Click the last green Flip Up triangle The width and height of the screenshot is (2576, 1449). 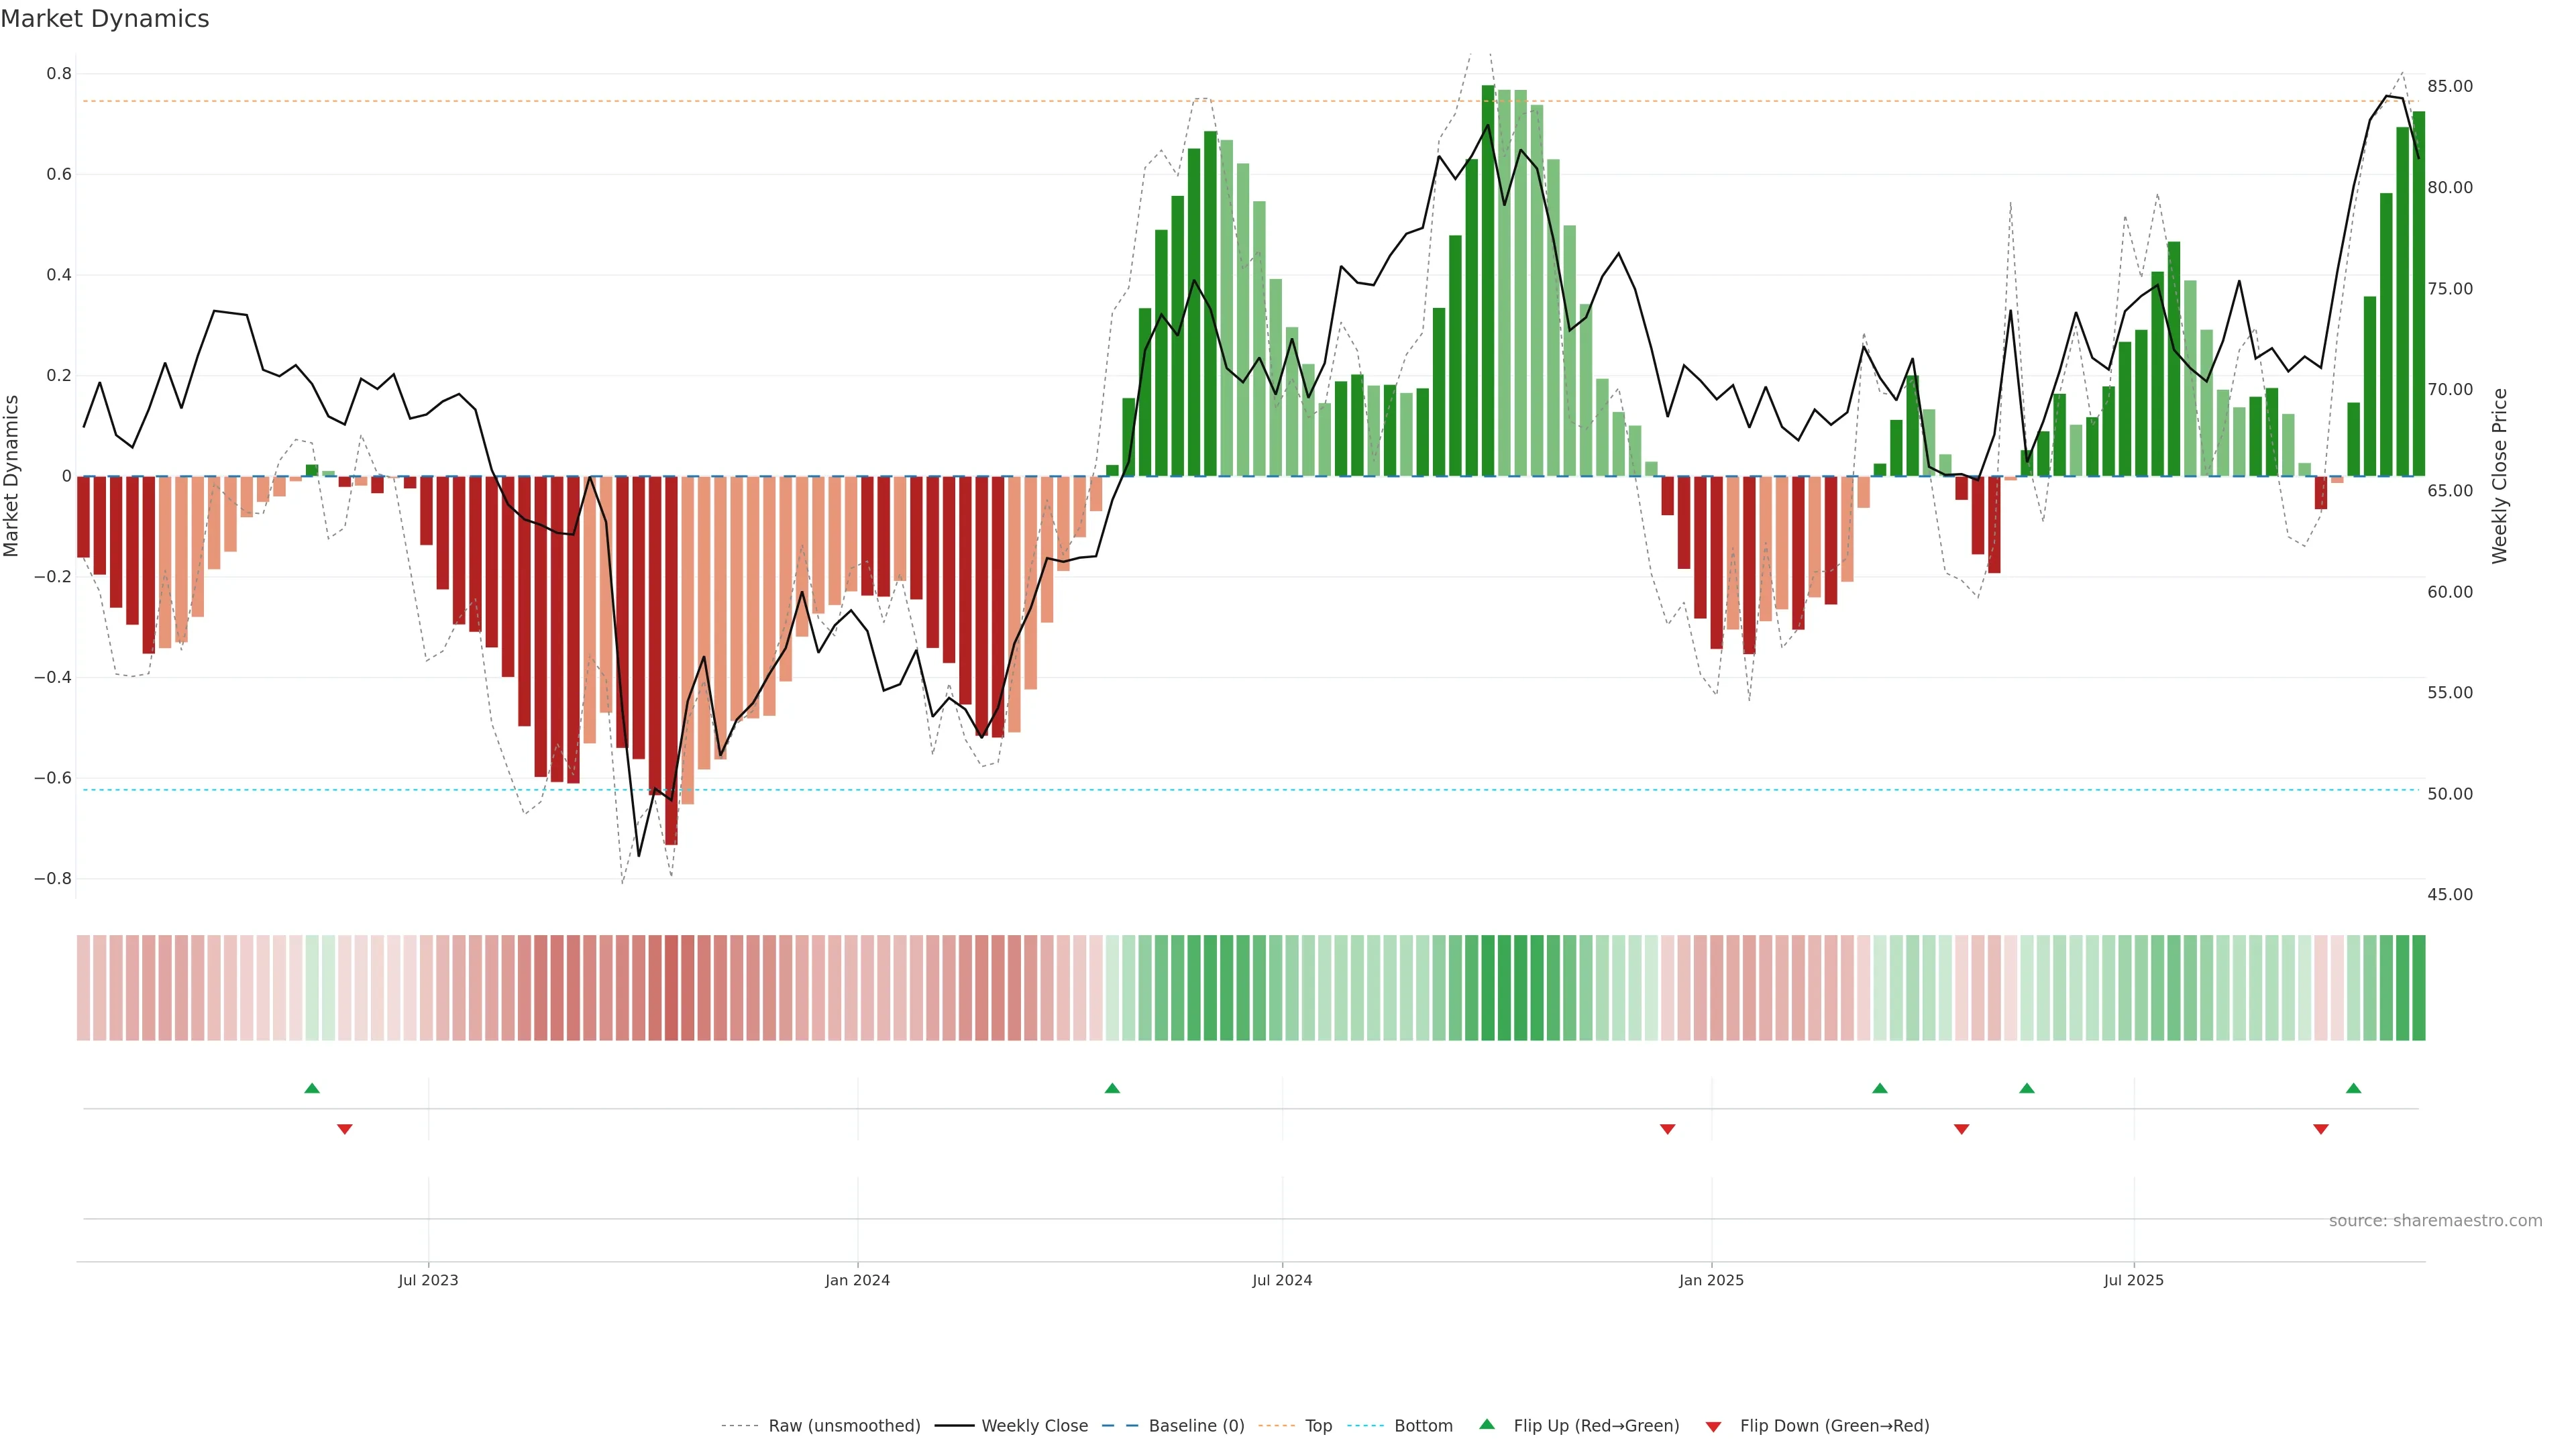pyautogui.click(x=2353, y=1088)
